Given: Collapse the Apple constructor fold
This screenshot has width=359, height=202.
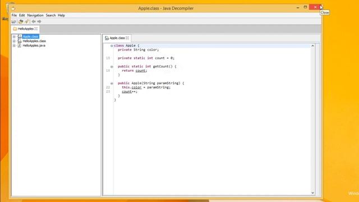Looking at the screenshot, I should coord(112,84).
